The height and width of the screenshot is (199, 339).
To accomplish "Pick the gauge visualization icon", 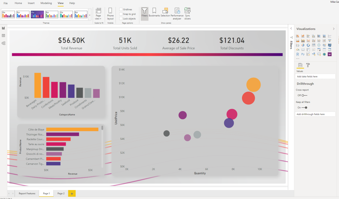I will [x=298, y=50].
